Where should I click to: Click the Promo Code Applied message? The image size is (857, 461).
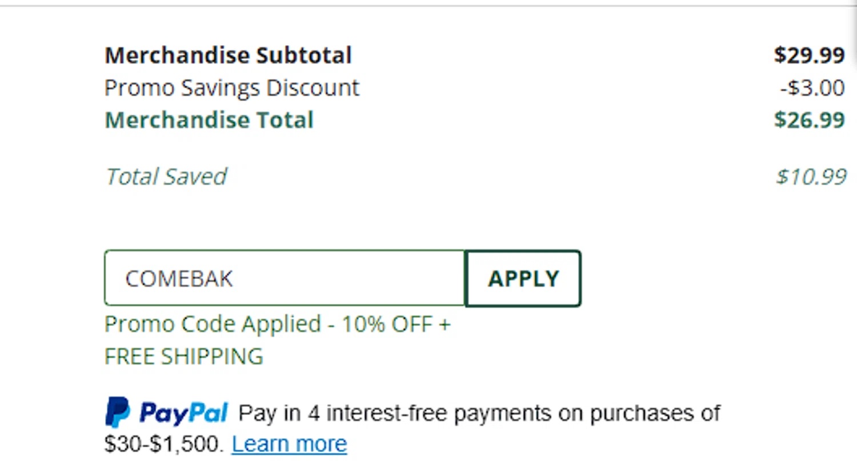(x=277, y=325)
